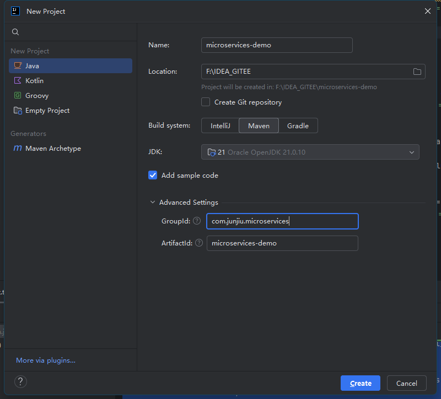441x399 pixels.
Task: Click the search magnifier icon
Action: (x=15, y=32)
